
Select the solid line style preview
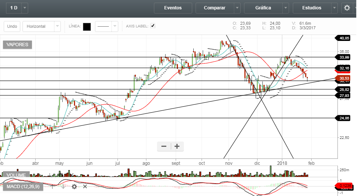103,26
